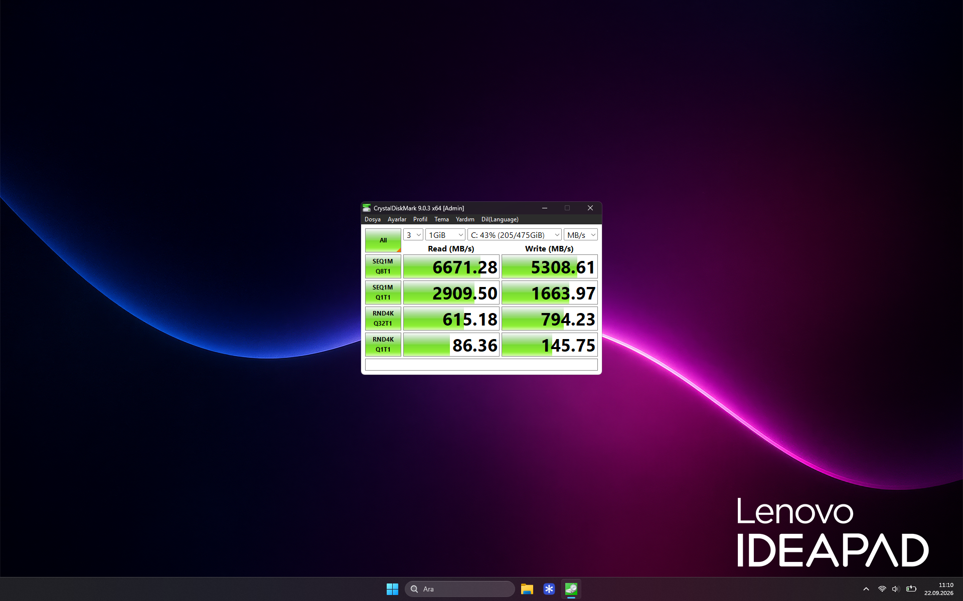This screenshot has height=601, width=963.
Task: Click the Ara taskbar search box
Action: (x=460, y=589)
